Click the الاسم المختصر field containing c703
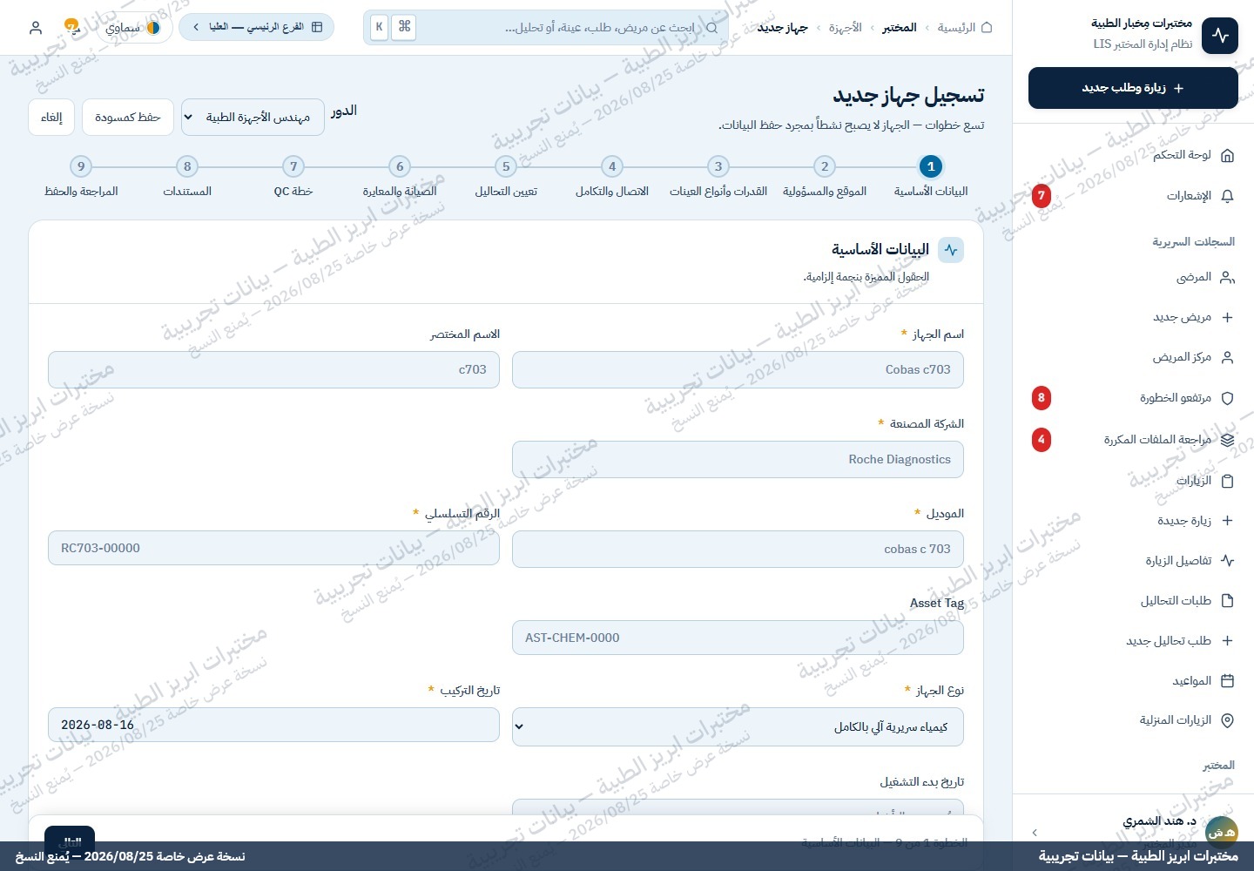The width and height of the screenshot is (1254, 871). pyautogui.click(x=273, y=369)
